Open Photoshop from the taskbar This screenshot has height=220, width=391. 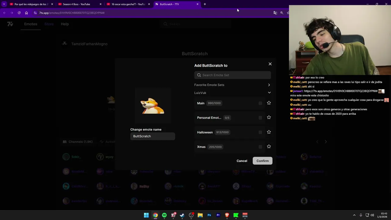[x=209, y=215]
